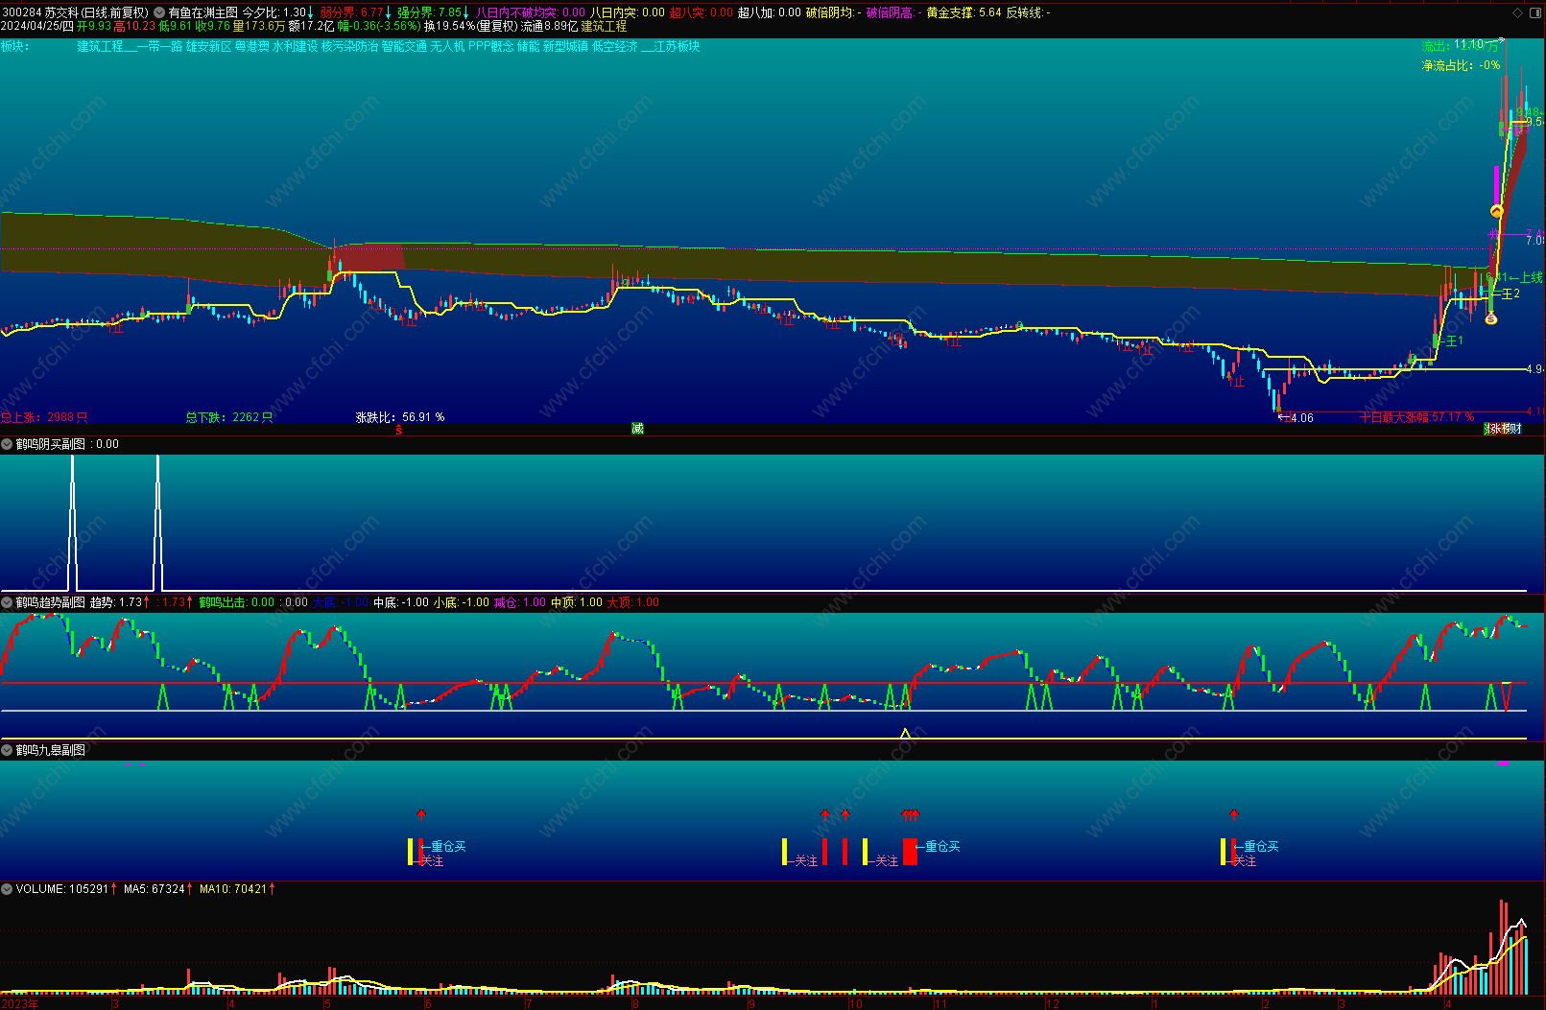Image resolution: width=1546 pixels, height=1010 pixels.
Task: Expand the 鹤鸣阴买副图 indicator menu arrow
Action: 8,444
